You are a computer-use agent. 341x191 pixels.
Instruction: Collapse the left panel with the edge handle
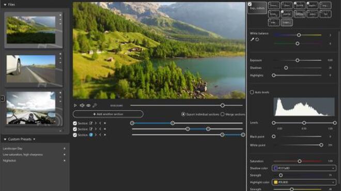click(3, 99)
